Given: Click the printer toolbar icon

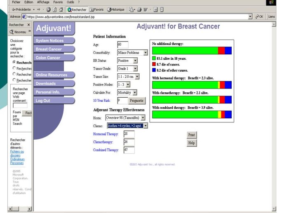Looking at the screenshot, I should [x=139, y=9].
